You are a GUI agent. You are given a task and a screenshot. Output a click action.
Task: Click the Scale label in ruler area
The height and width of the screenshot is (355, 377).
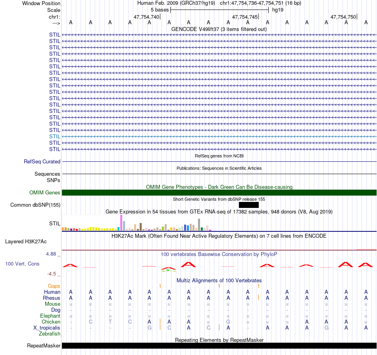click(54, 10)
